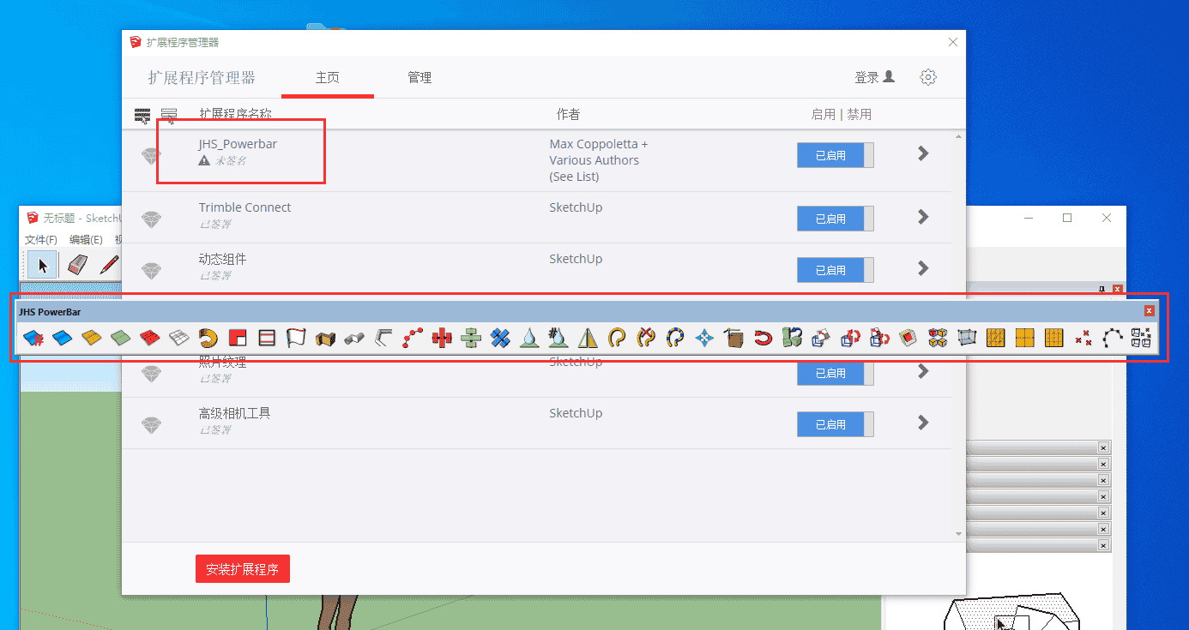Screen dimensions: 1189x630
Task: Click the second filter list icon beside 扩展程序名称
Action: coord(169,115)
